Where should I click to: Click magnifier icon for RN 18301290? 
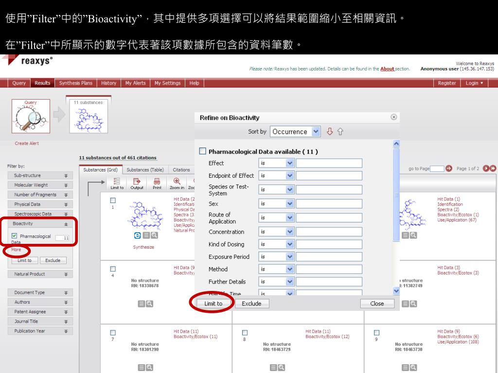(150, 368)
